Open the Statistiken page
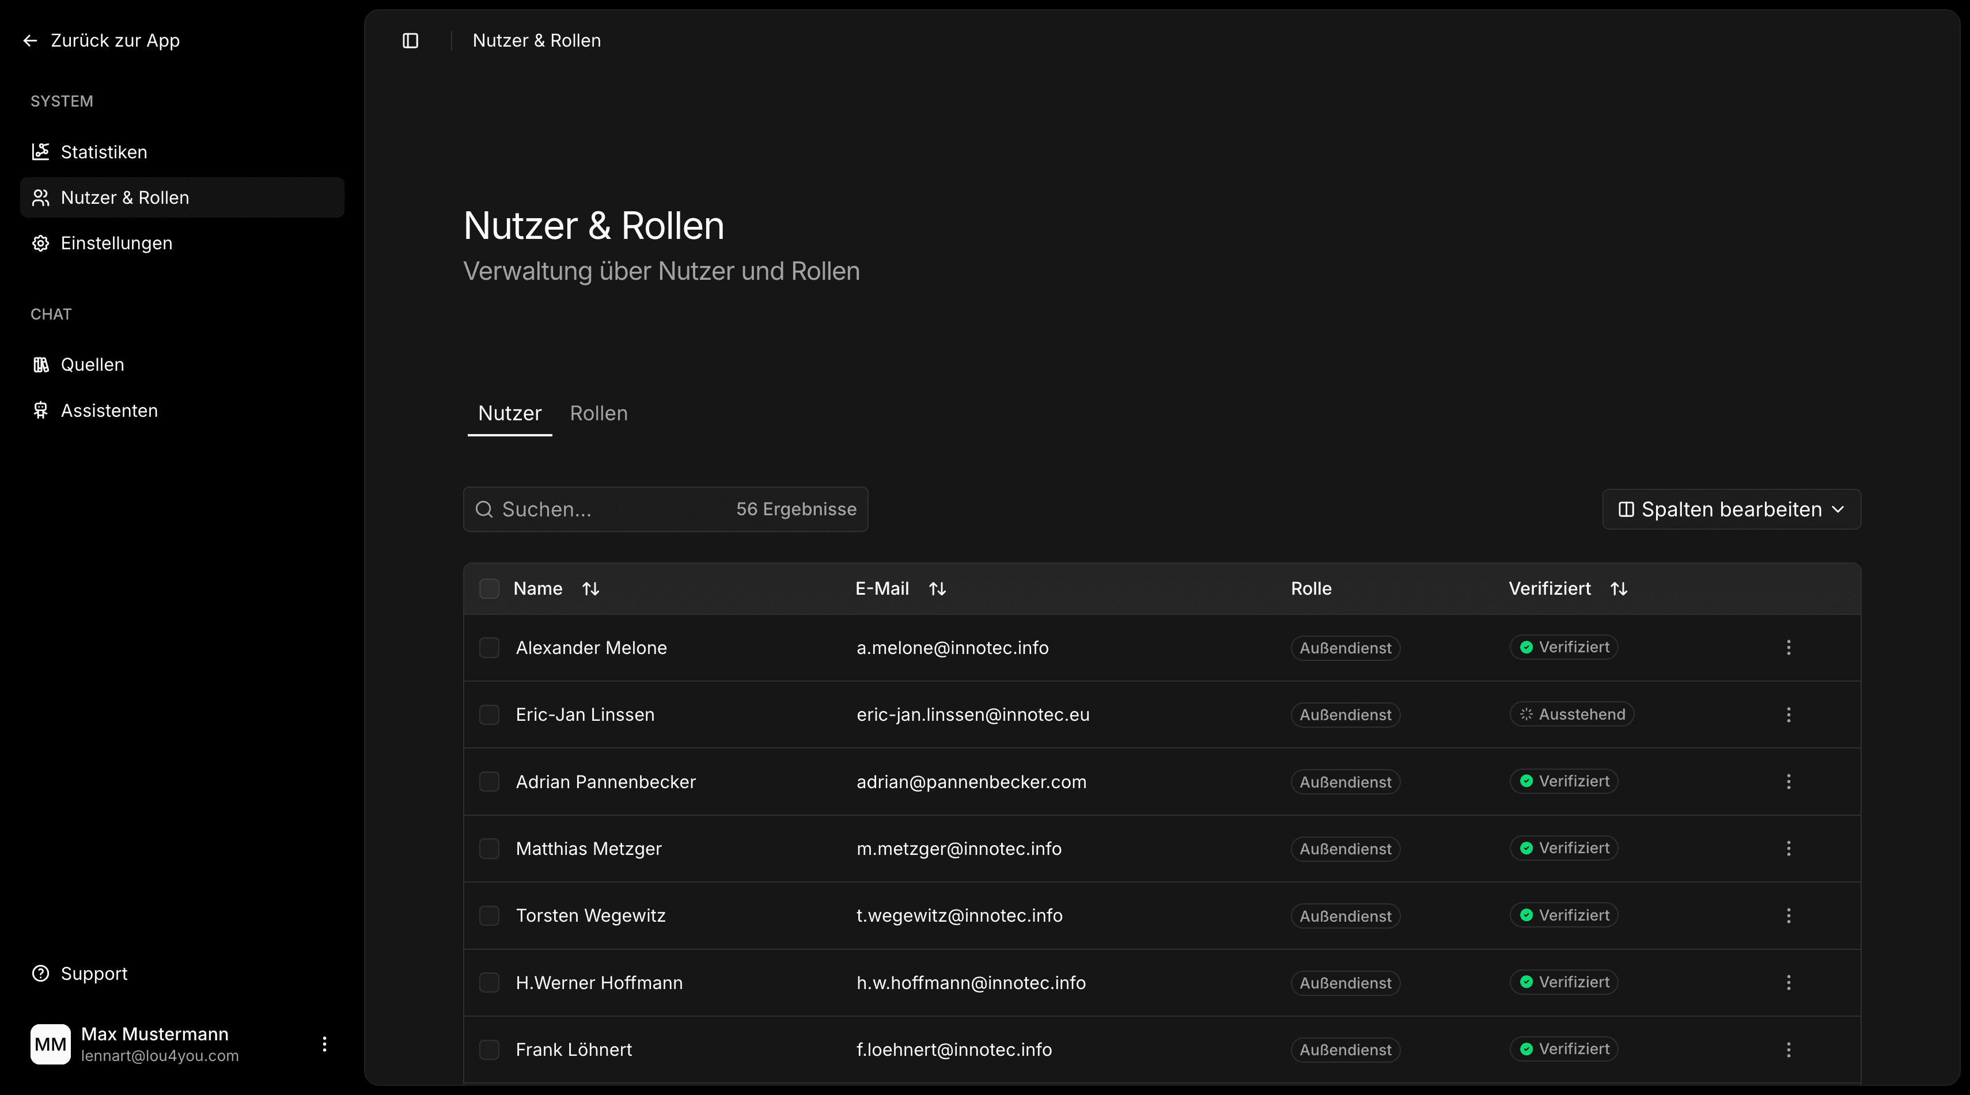 pyautogui.click(x=182, y=152)
